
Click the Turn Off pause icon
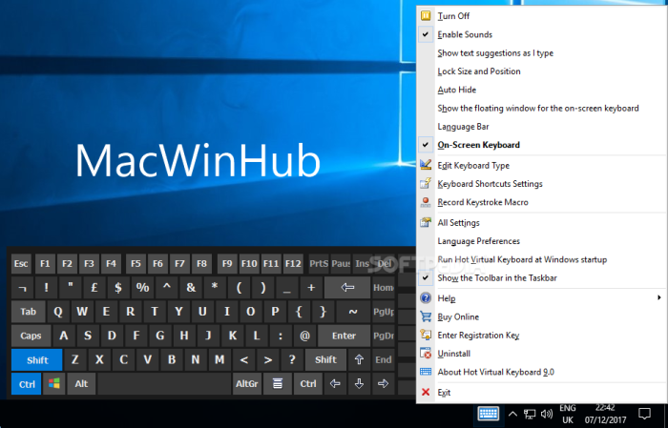[x=426, y=16]
